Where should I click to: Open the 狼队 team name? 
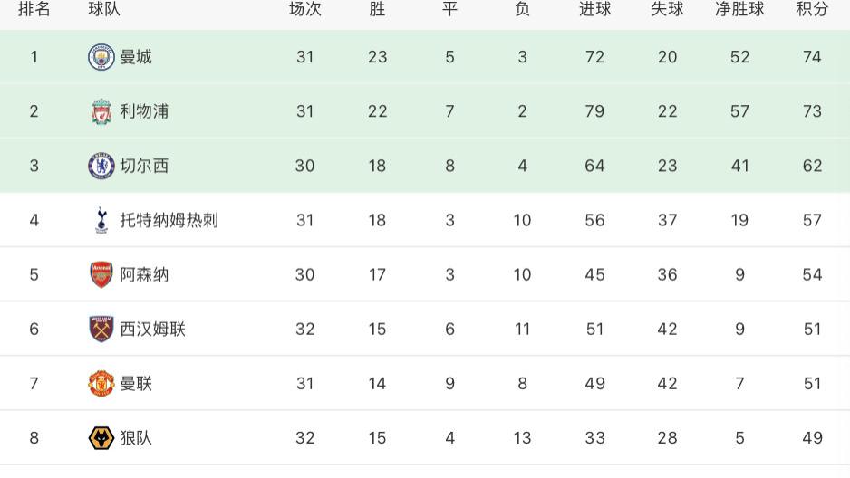point(136,438)
